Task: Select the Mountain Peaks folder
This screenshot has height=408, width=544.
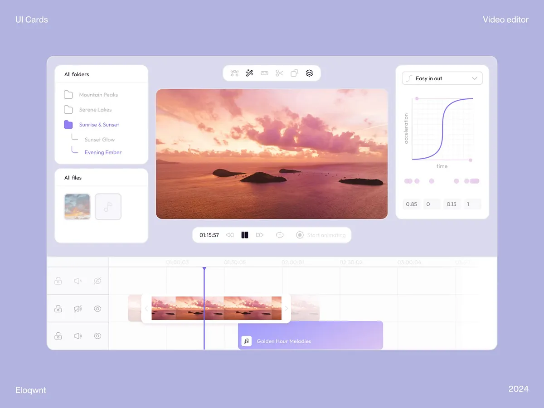Action: [x=98, y=94]
